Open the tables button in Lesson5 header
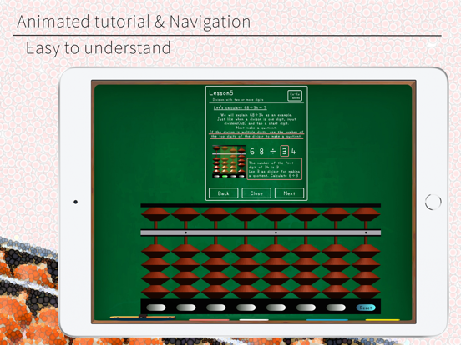 pos(295,96)
